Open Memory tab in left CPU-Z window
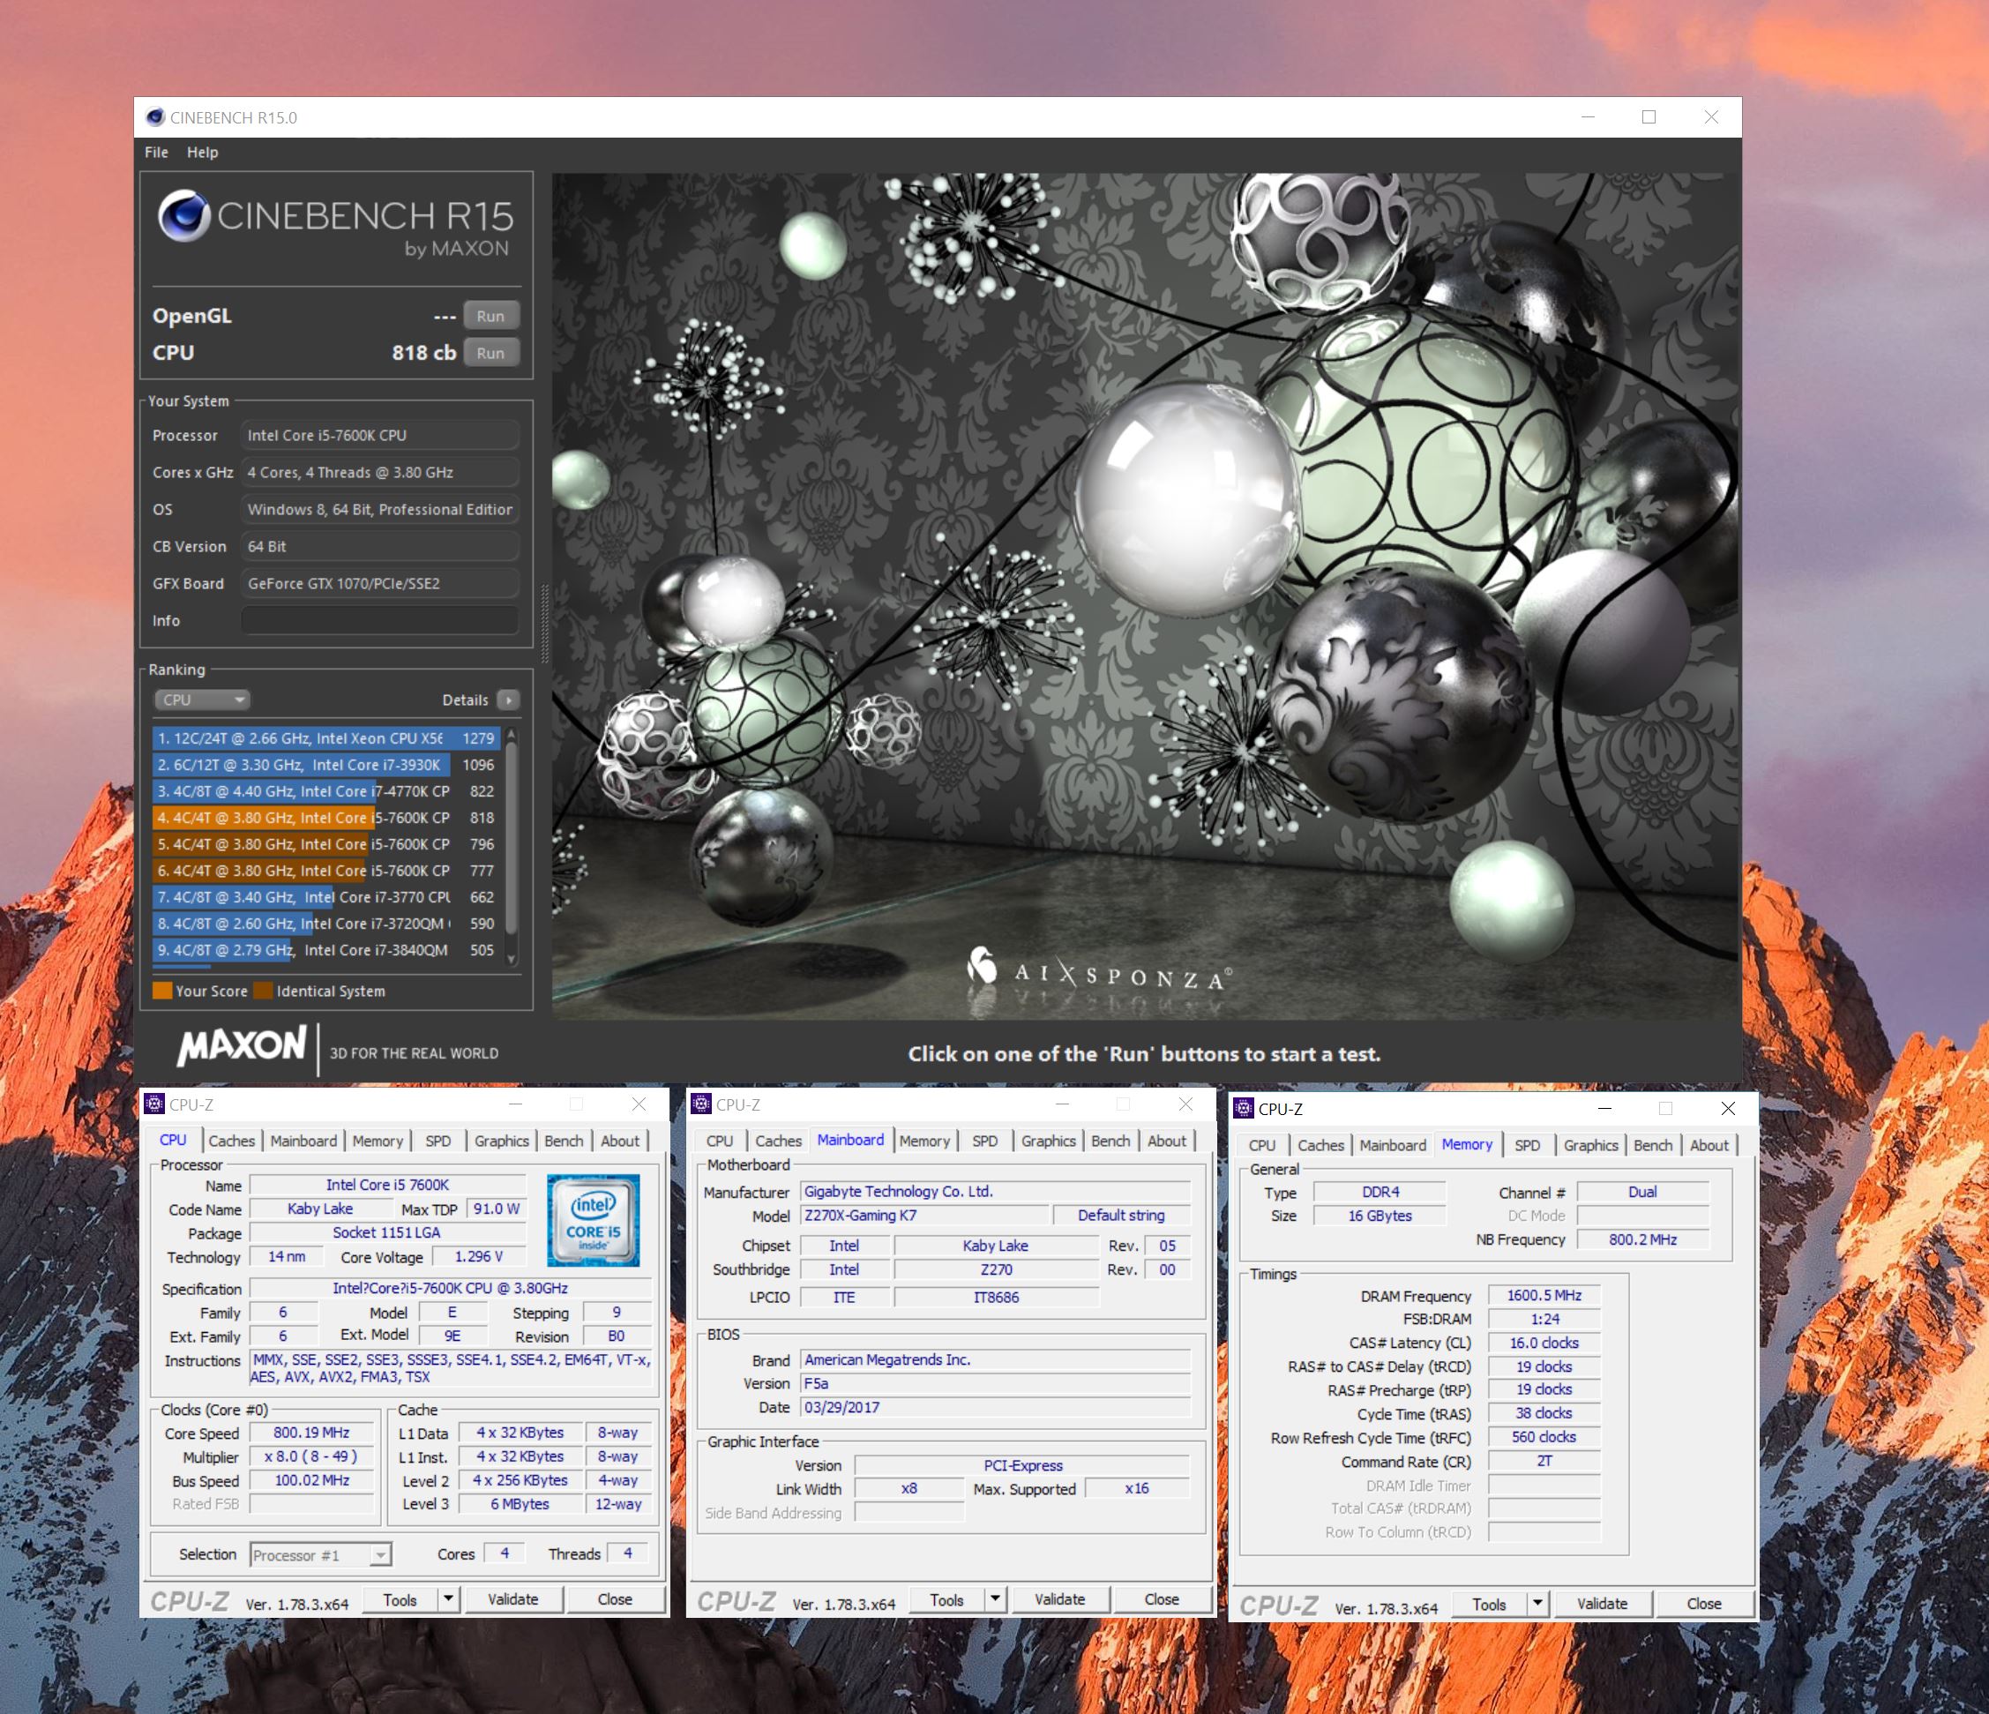 [x=378, y=1141]
